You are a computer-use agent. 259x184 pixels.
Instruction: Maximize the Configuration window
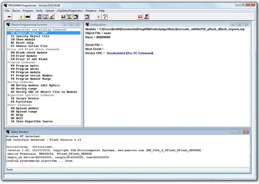[x=240, y=25]
